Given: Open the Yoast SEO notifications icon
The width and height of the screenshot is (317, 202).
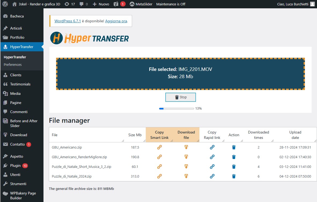Looking at the screenshot, I should pos(119,4).
